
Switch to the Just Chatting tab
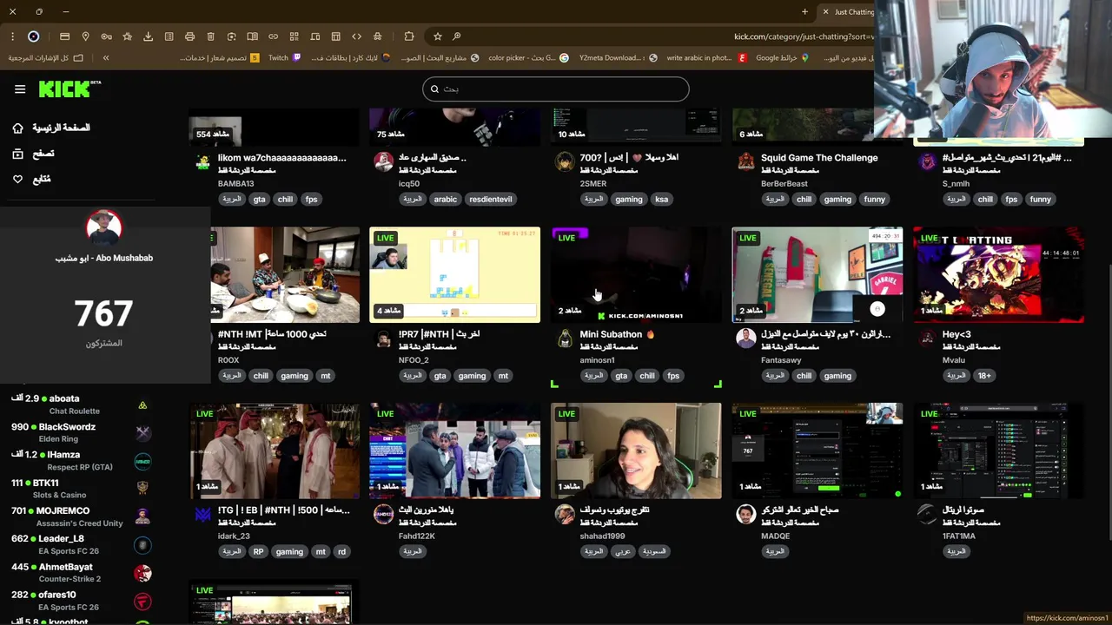(x=848, y=12)
